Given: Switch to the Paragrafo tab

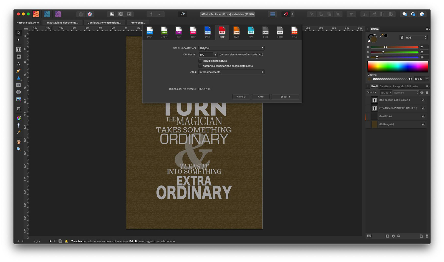Looking at the screenshot, I should point(398,86).
